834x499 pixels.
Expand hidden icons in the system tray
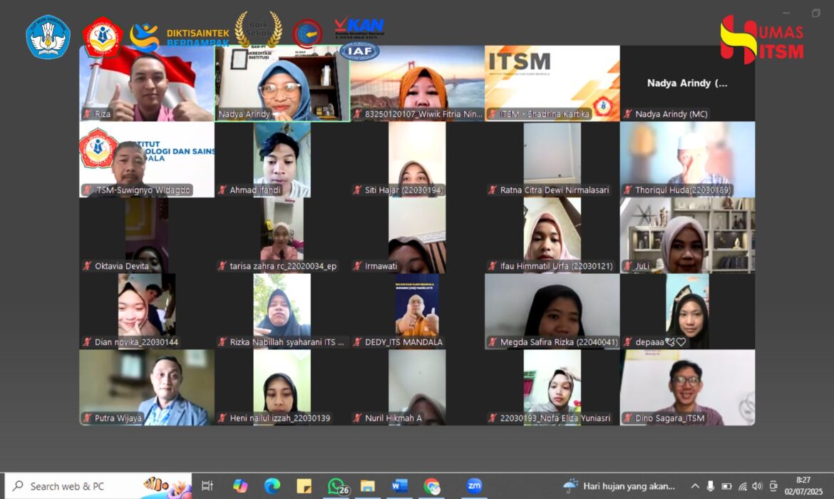click(x=695, y=485)
